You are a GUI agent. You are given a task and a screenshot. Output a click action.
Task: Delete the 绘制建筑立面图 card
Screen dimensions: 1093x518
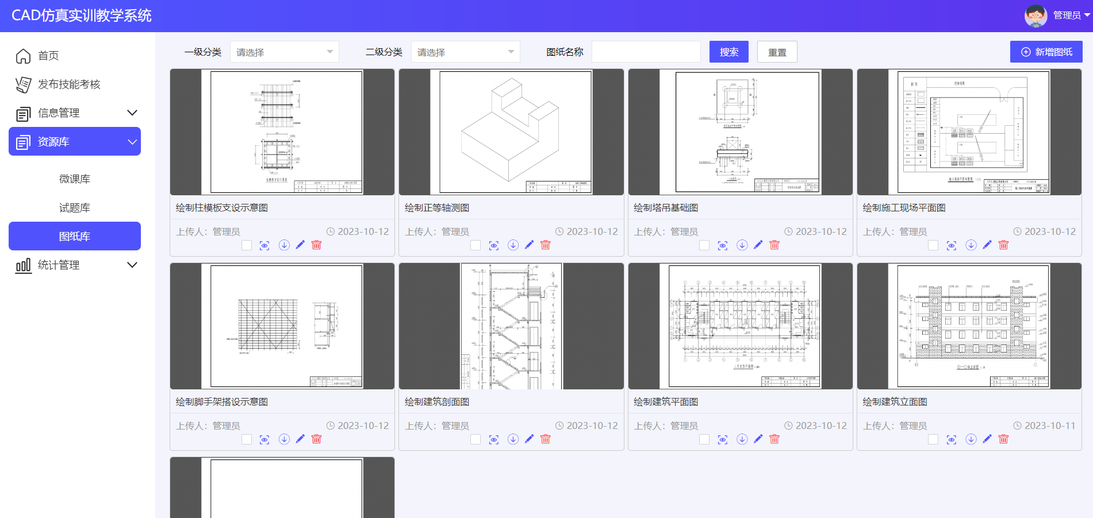click(x=1003, y=439)
